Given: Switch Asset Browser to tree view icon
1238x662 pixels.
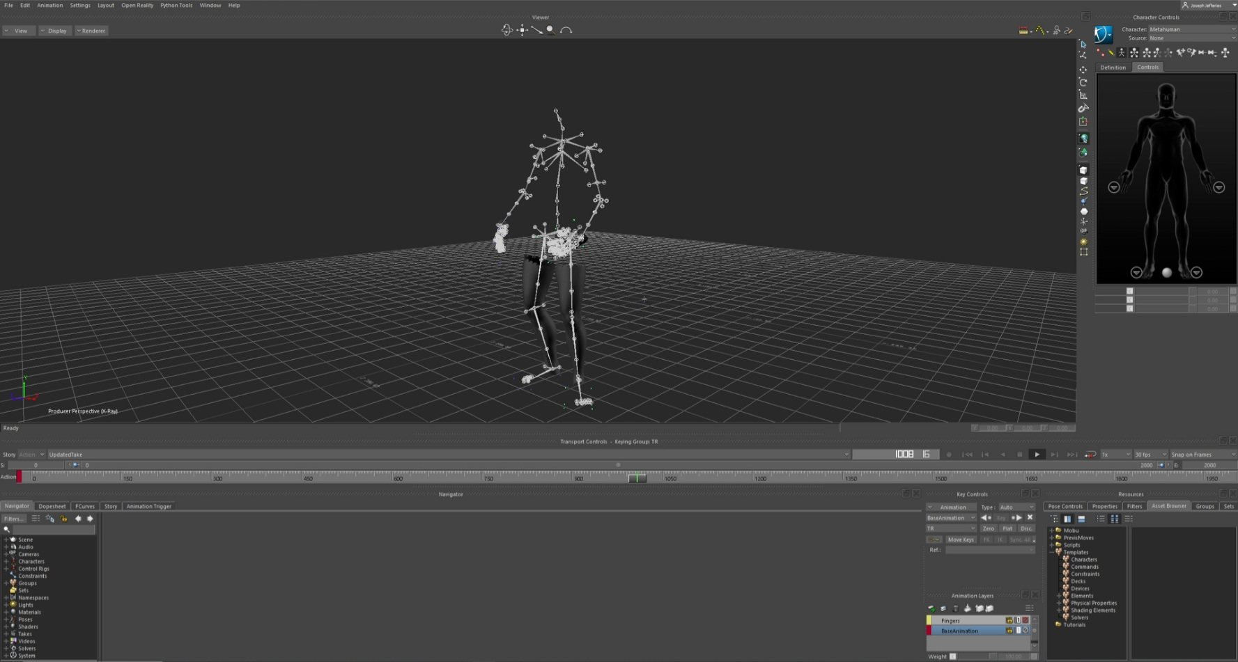Looking at the screenshot, I should 1054,519.
